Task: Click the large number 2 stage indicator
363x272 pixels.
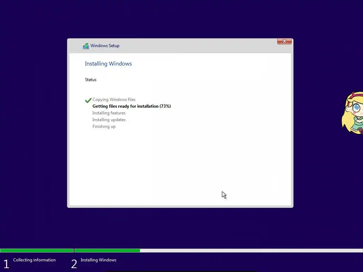Action: pyautogui.click(x=74, y=264)
